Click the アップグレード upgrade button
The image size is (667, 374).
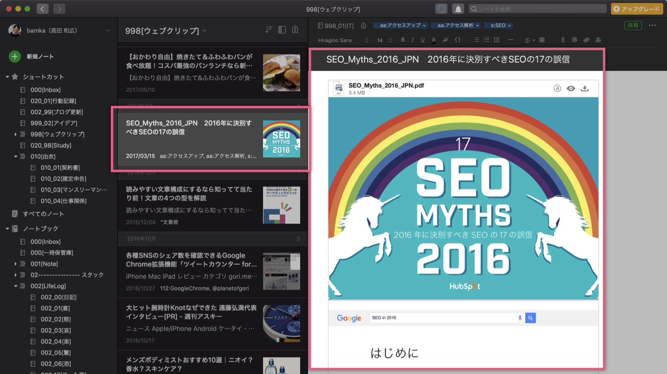coord(637,9)
